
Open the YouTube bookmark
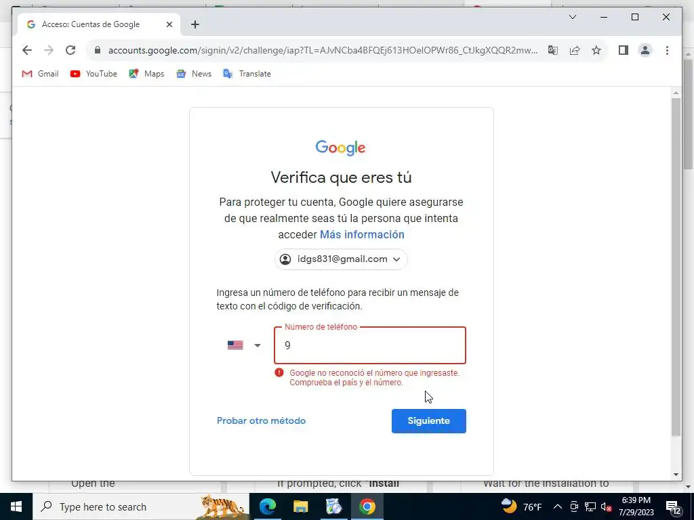94,74
